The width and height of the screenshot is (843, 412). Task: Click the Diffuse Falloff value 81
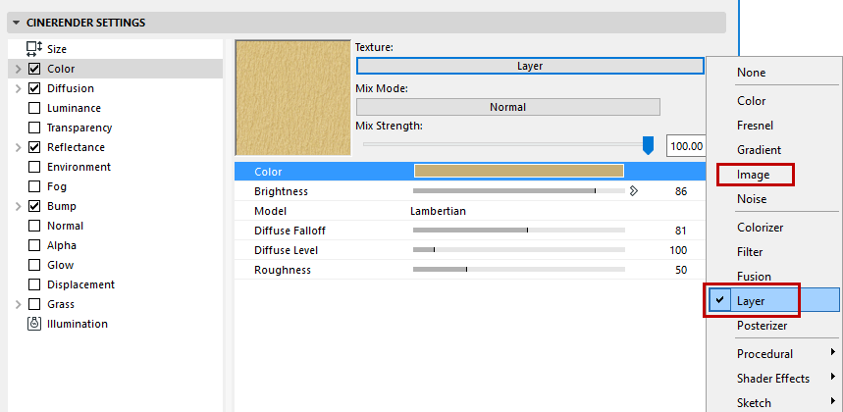(681, 231)
